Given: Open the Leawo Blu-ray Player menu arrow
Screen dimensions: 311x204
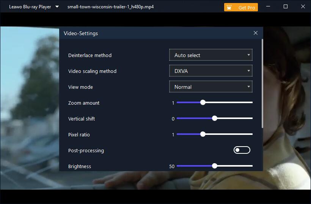Looking at the screenshot, I should tap(57, 7).
